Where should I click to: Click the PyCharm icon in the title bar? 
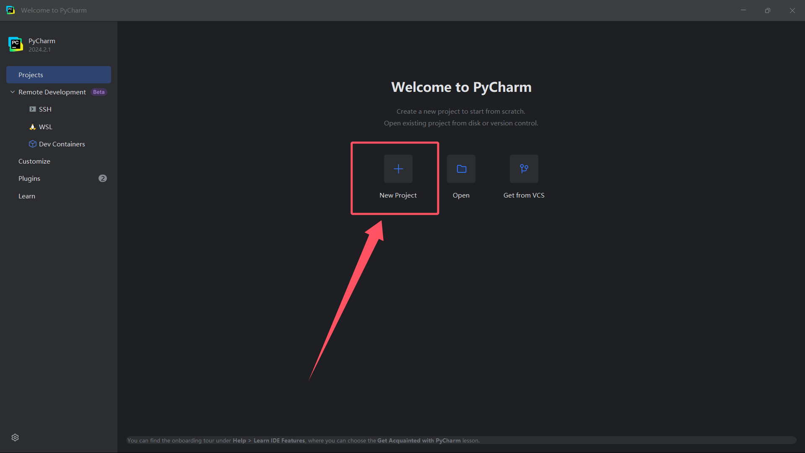10,10
